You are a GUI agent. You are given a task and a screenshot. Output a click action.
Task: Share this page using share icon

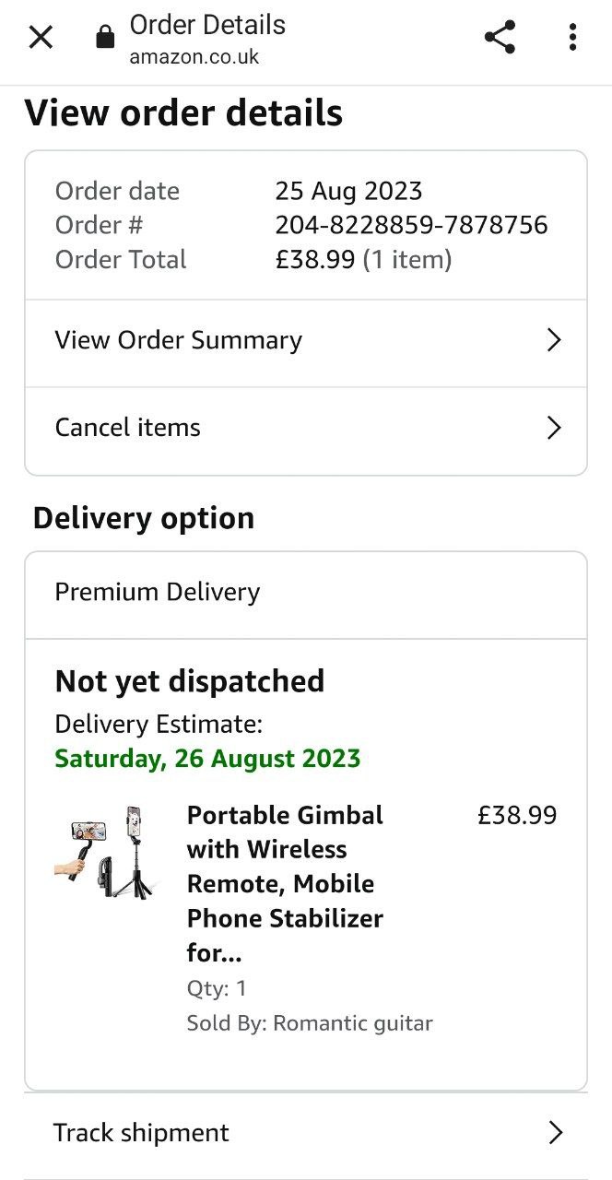[500, 37]
